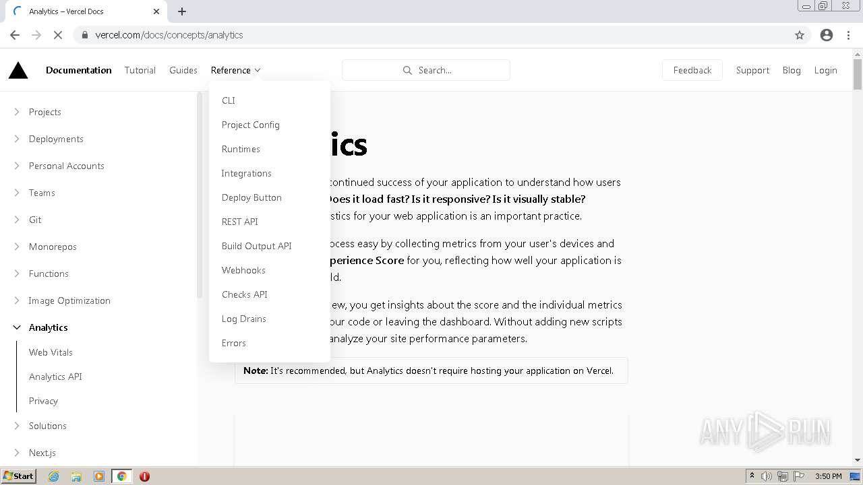Stop page loading with X button
This screenshot has height=485, width=863.
pos(58,35)
